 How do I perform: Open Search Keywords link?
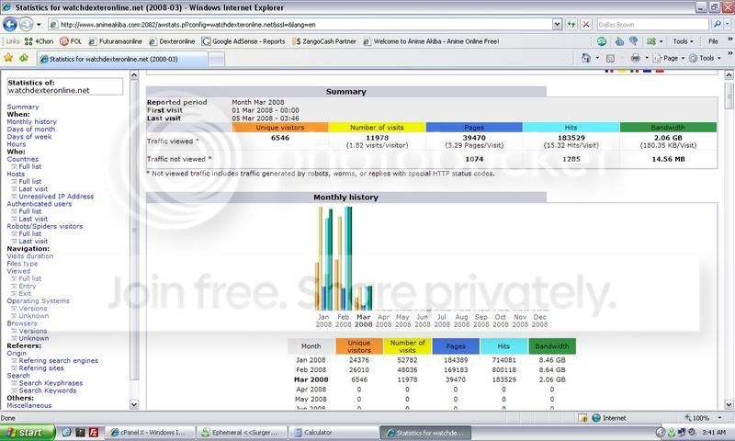48,390
